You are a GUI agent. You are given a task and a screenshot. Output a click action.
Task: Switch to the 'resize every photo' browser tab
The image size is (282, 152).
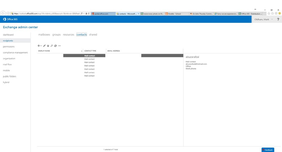(152, 14)
